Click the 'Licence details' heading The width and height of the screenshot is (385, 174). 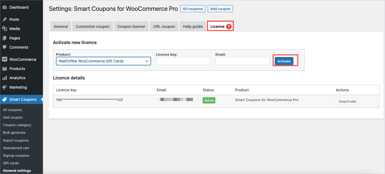pyautogui.click(x=69, y=78)
